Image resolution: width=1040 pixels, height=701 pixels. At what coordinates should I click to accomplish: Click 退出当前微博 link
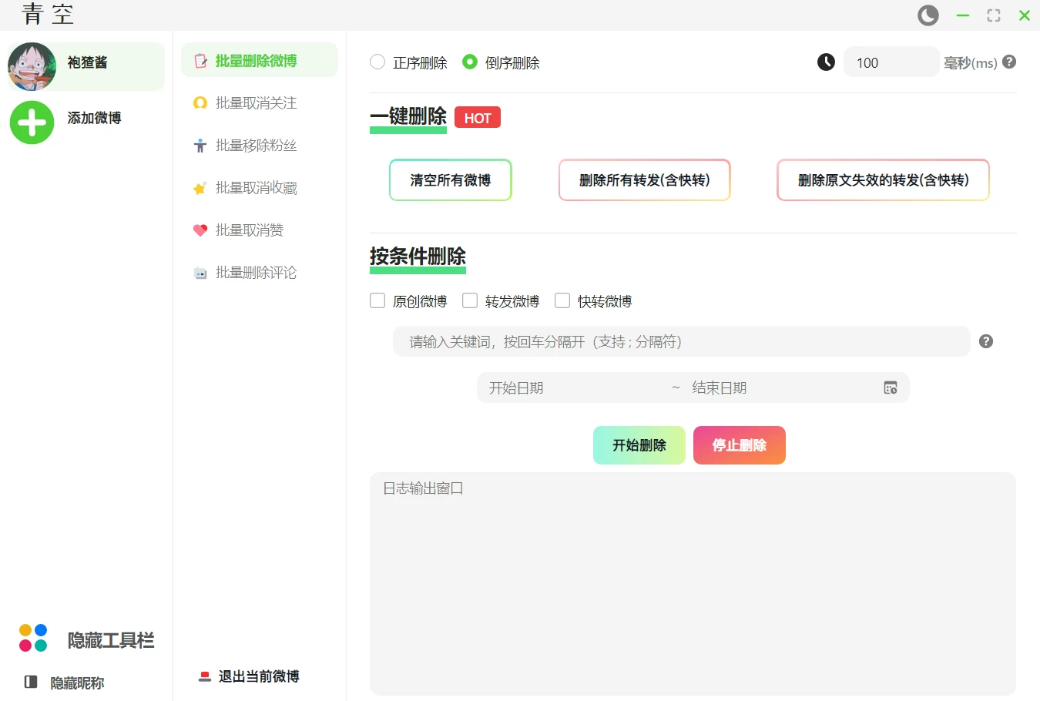(259, 676)
